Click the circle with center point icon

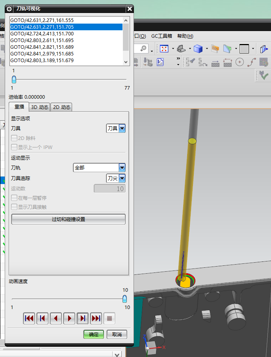239,62
